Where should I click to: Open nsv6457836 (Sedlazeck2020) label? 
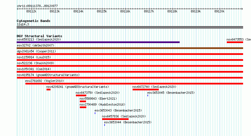click(124, 116)
